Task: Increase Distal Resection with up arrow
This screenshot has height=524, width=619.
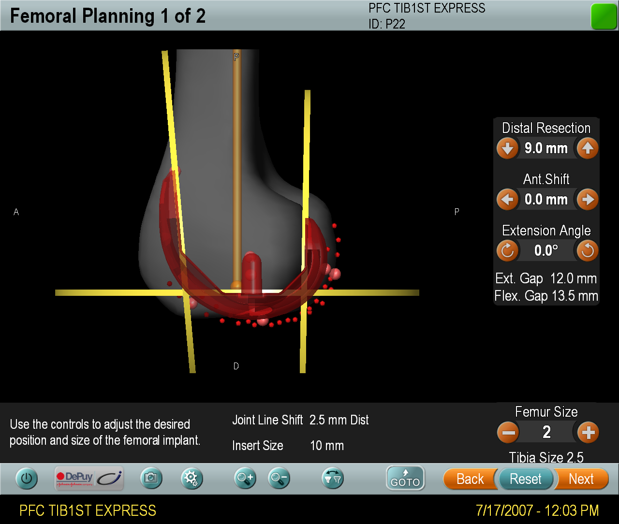Action: (x=588, y=148)
